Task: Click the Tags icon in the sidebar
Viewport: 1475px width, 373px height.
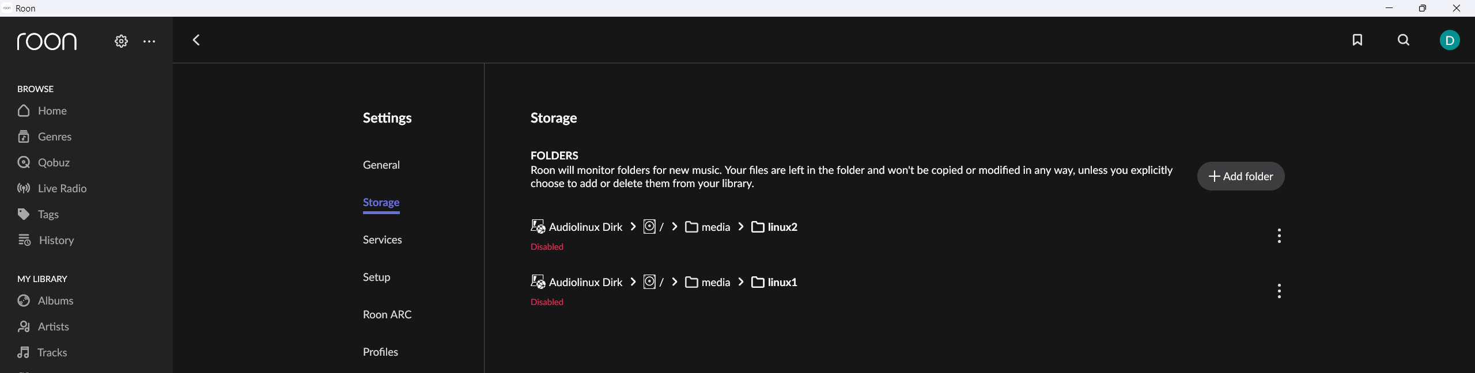Action: point(24,214)
